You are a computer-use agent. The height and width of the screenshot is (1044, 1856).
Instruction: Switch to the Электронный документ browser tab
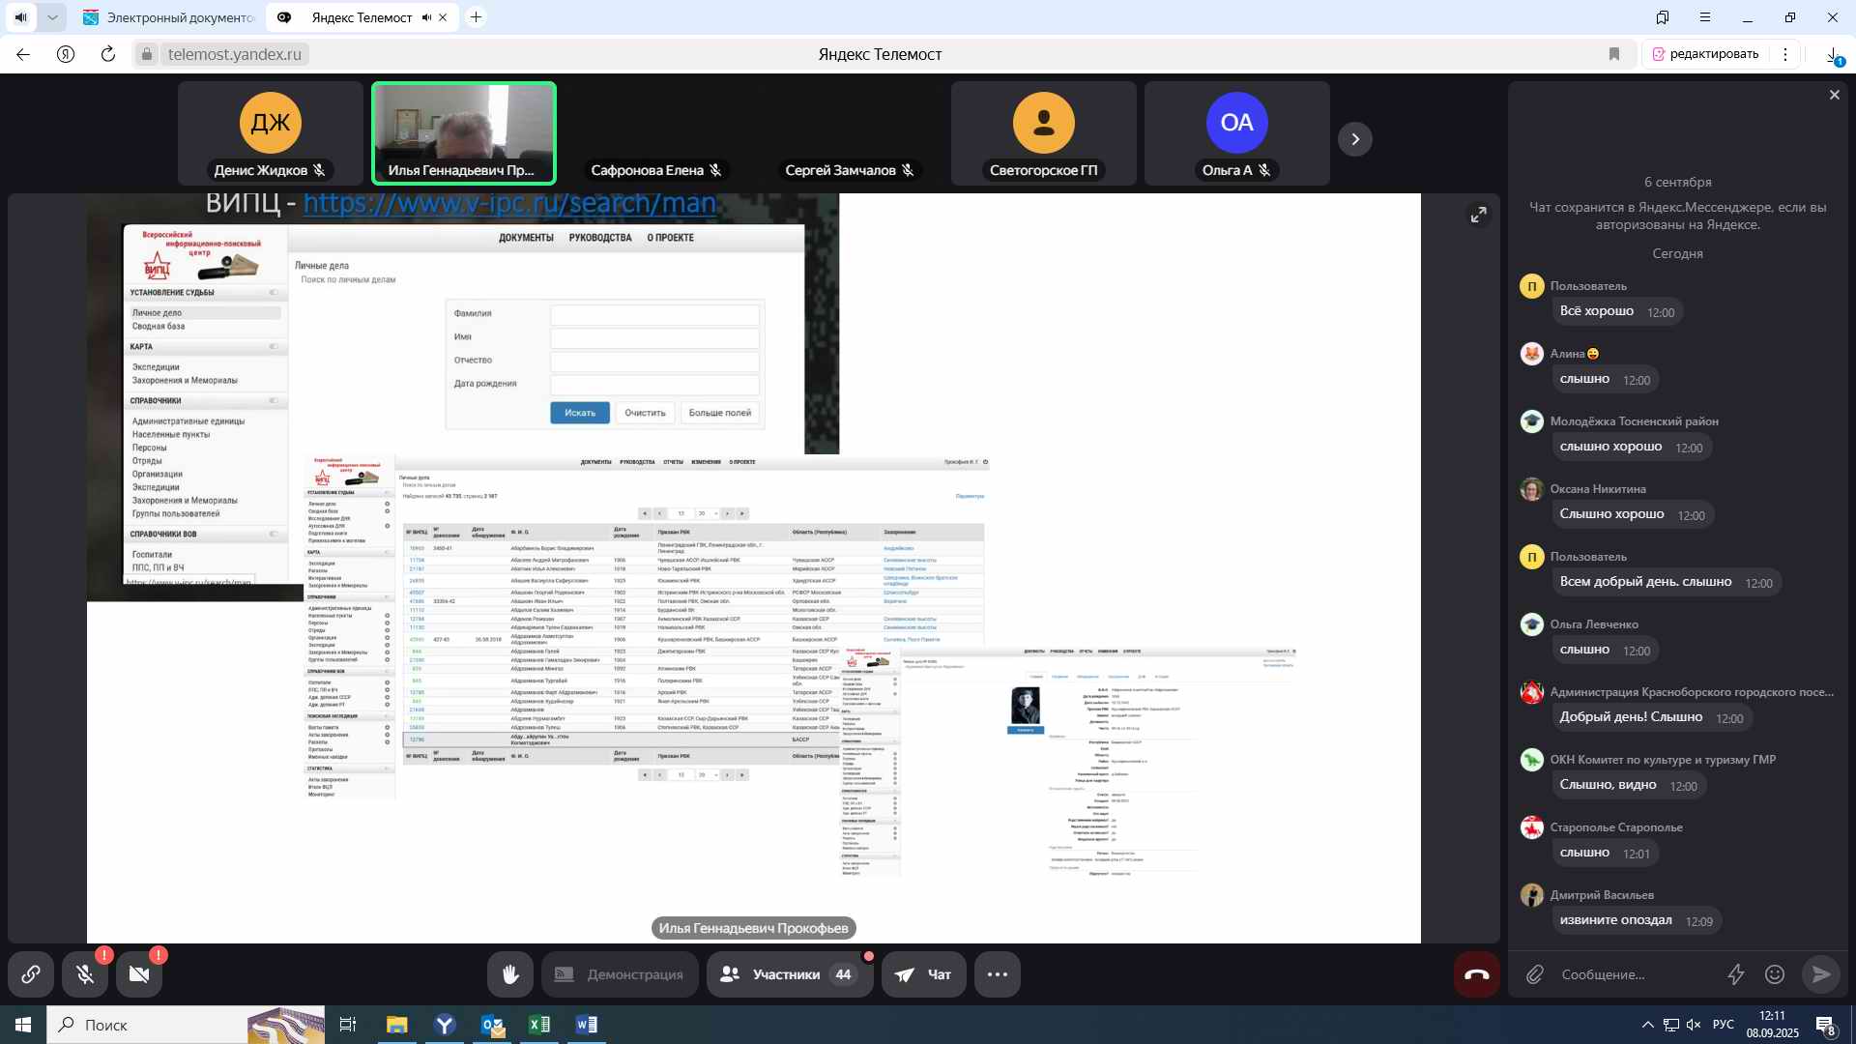[169, 17]
